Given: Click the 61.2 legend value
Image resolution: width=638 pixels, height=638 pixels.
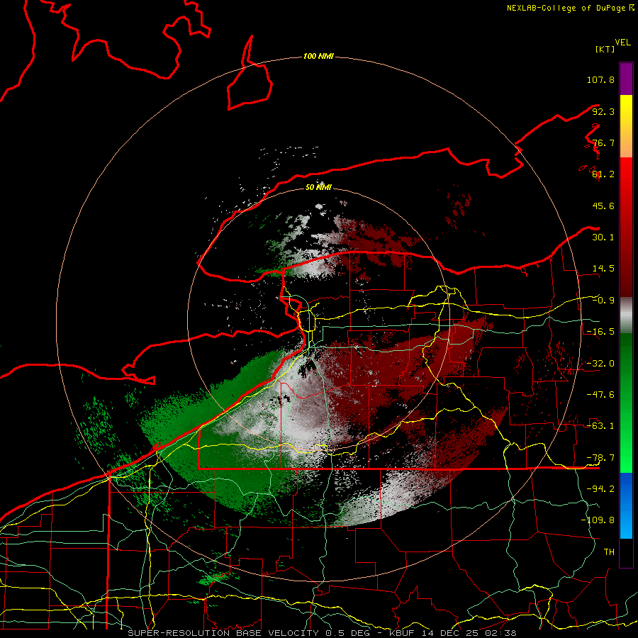Looking at the screenshot, I should point(603,174).
